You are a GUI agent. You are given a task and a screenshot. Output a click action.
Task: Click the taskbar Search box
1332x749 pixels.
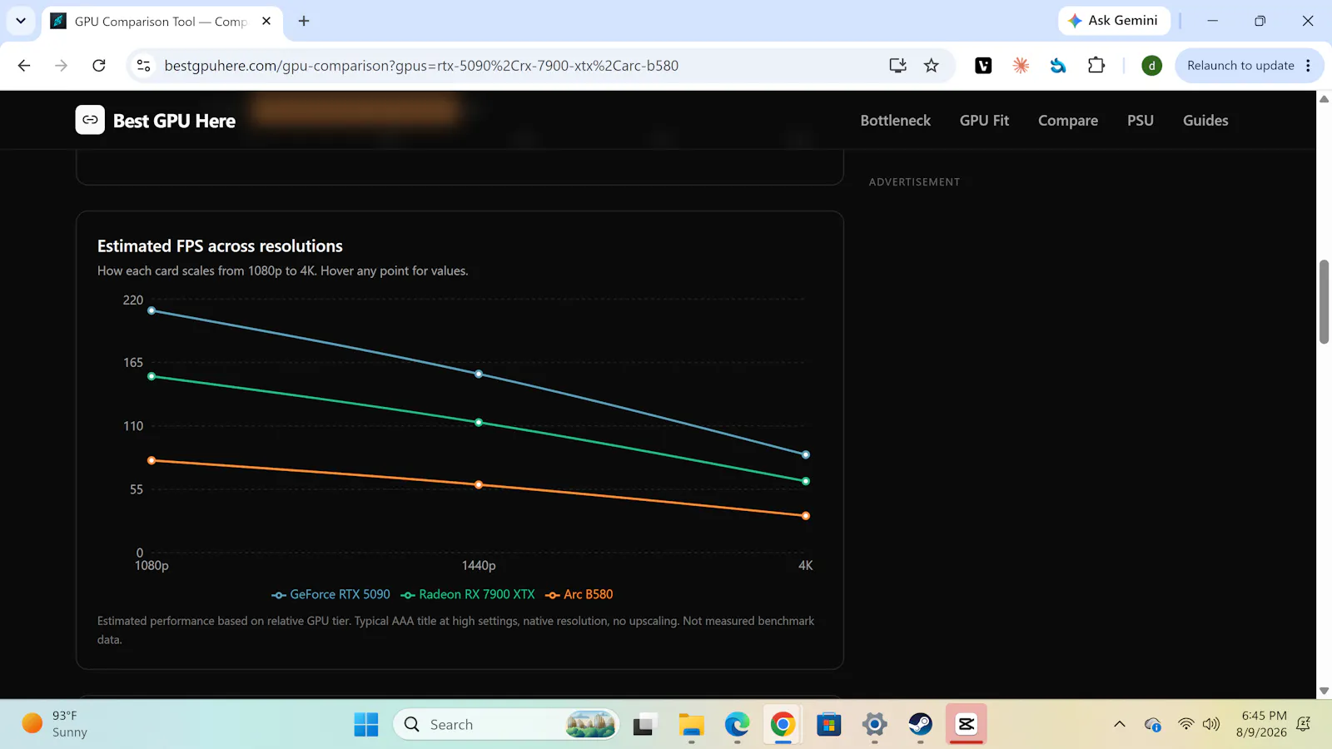pyautogui.click(x=506, y=724)
